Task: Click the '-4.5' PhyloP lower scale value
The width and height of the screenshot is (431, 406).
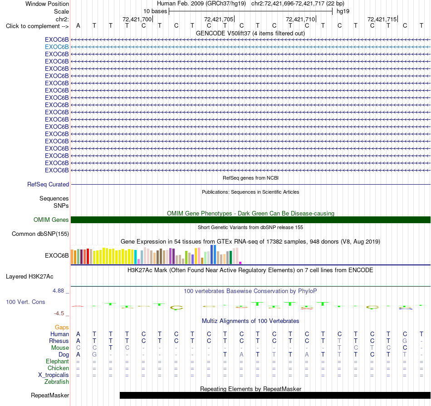Action: coord(59,313)
